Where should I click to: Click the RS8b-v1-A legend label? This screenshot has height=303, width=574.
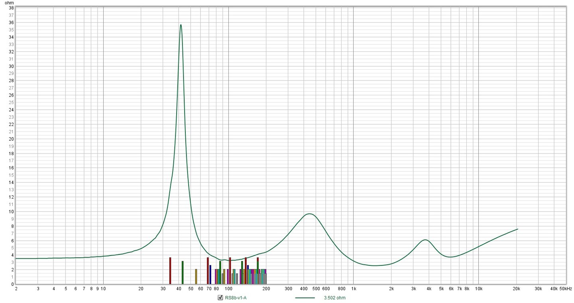(236, 297)
